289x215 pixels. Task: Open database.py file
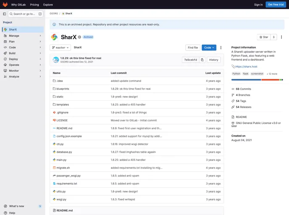pos(64,152)
